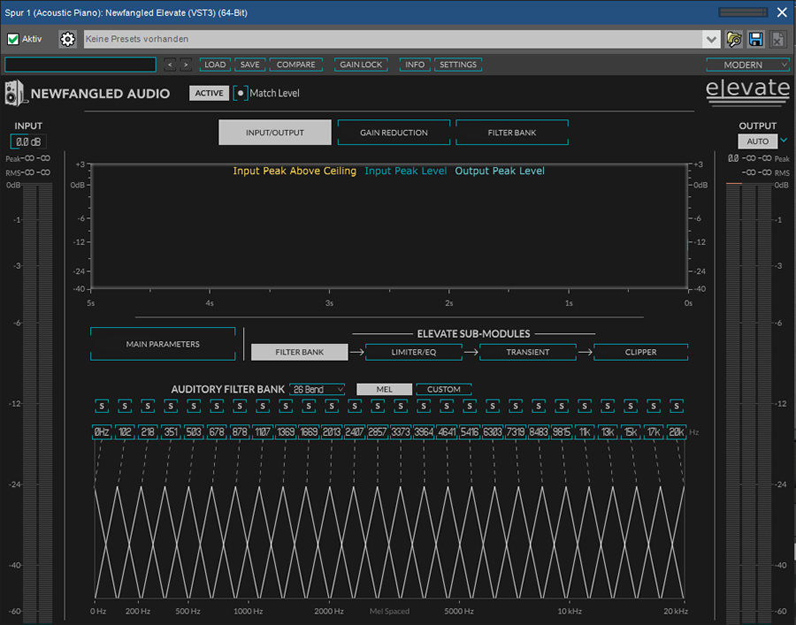Screen dimensions: 796x625
Task: Solo the 102 Hz filter band
Action: pos(125,406)
